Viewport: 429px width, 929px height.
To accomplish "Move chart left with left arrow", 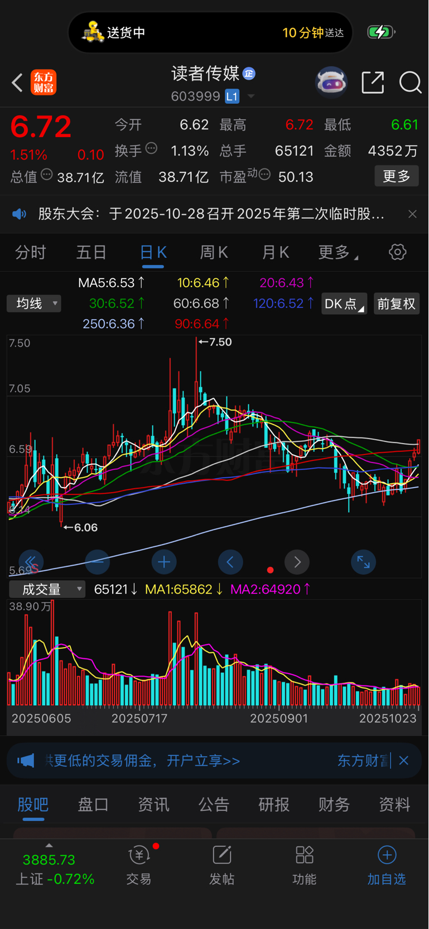I will pos(230,562).
